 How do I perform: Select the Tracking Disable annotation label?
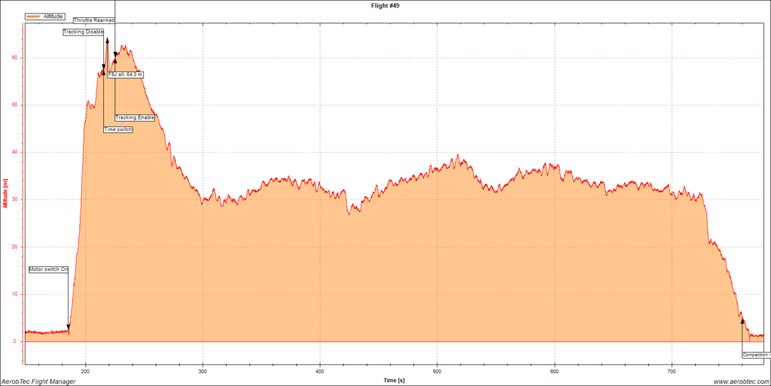(x=84, y=32)
